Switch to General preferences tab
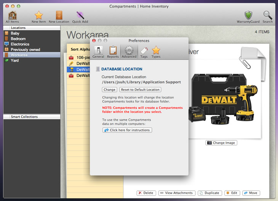Viewport: 278px width, 201px height. coord(98,52)
